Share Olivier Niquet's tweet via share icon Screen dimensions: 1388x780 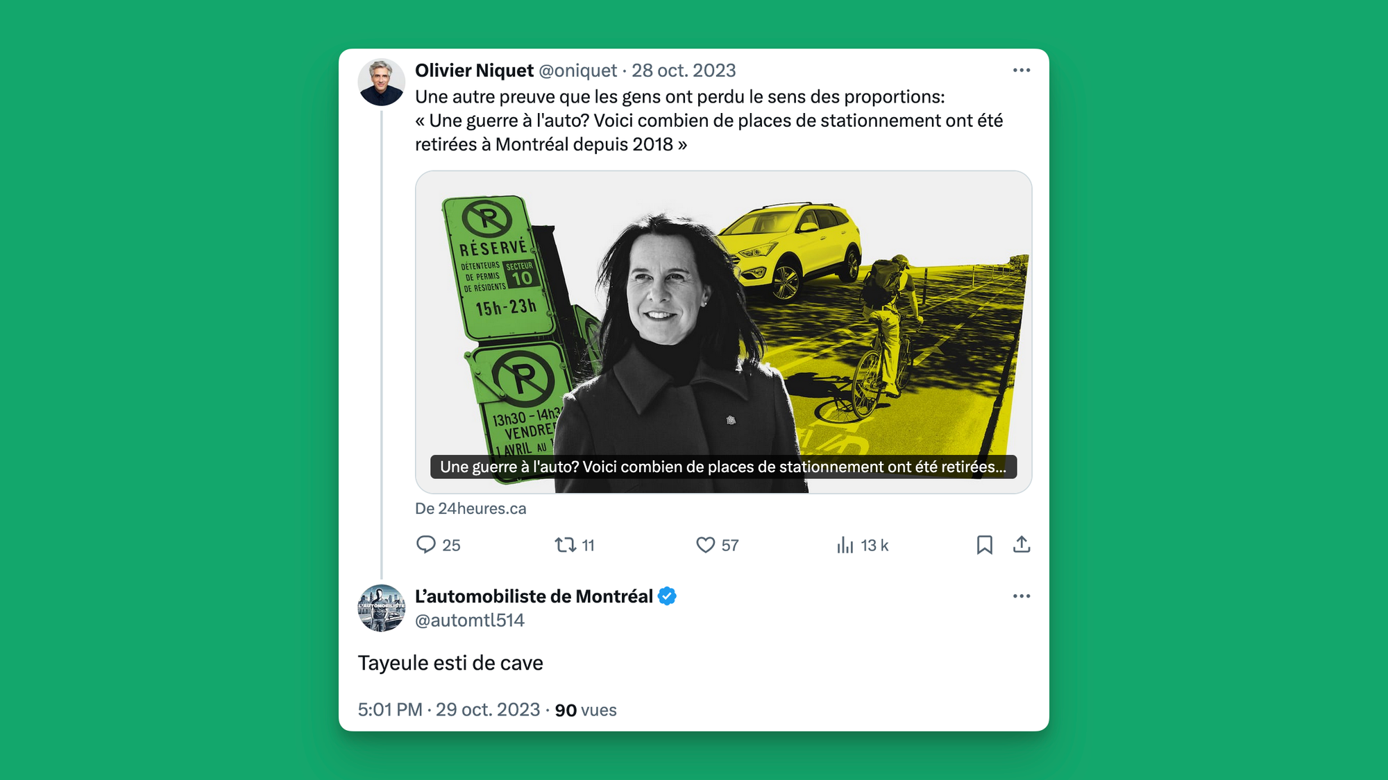[x=1022, y=545]
